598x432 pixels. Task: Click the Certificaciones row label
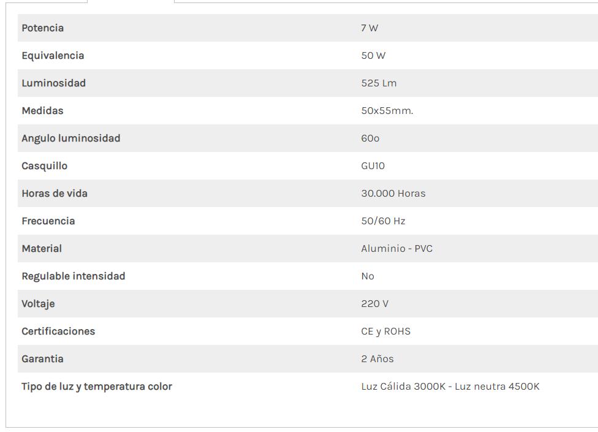click(x=58, y=332)
